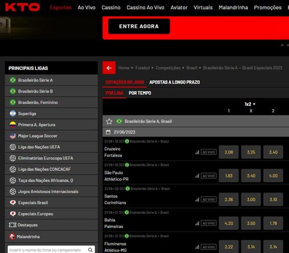
Task: Click speech bubble icon beside Especiais Brasil
Action: pyautogui.click(x=13, y=203)
